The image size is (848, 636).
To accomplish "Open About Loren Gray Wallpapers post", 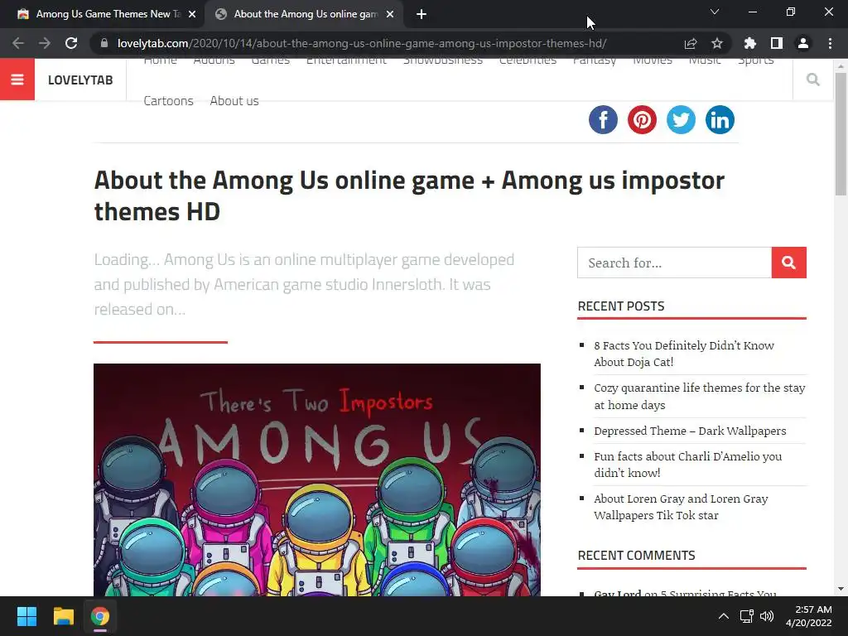I will [681, 507].
